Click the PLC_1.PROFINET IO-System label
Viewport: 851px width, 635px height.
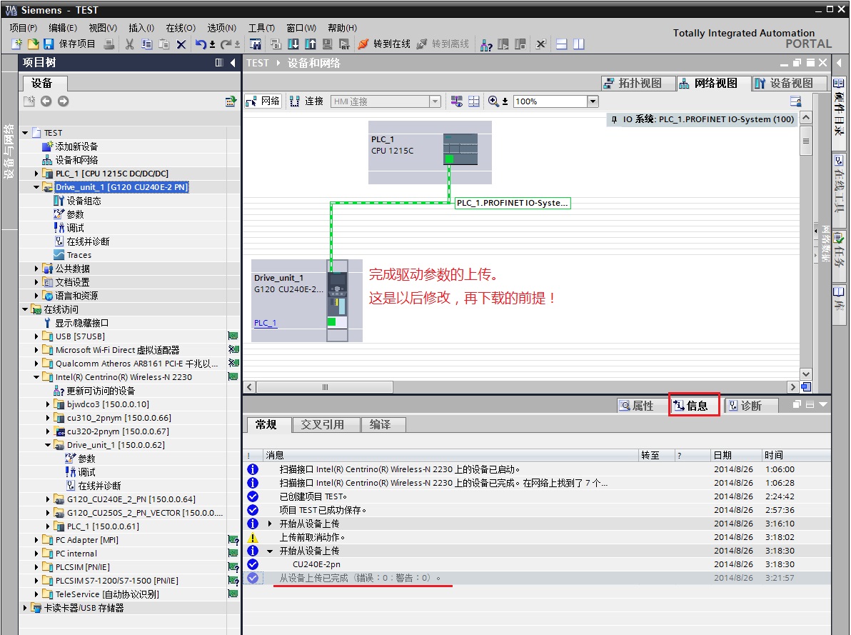(x=513, y=203)
